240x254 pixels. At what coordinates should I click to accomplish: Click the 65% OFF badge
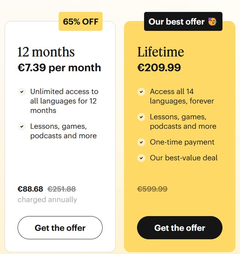point(81,22)
